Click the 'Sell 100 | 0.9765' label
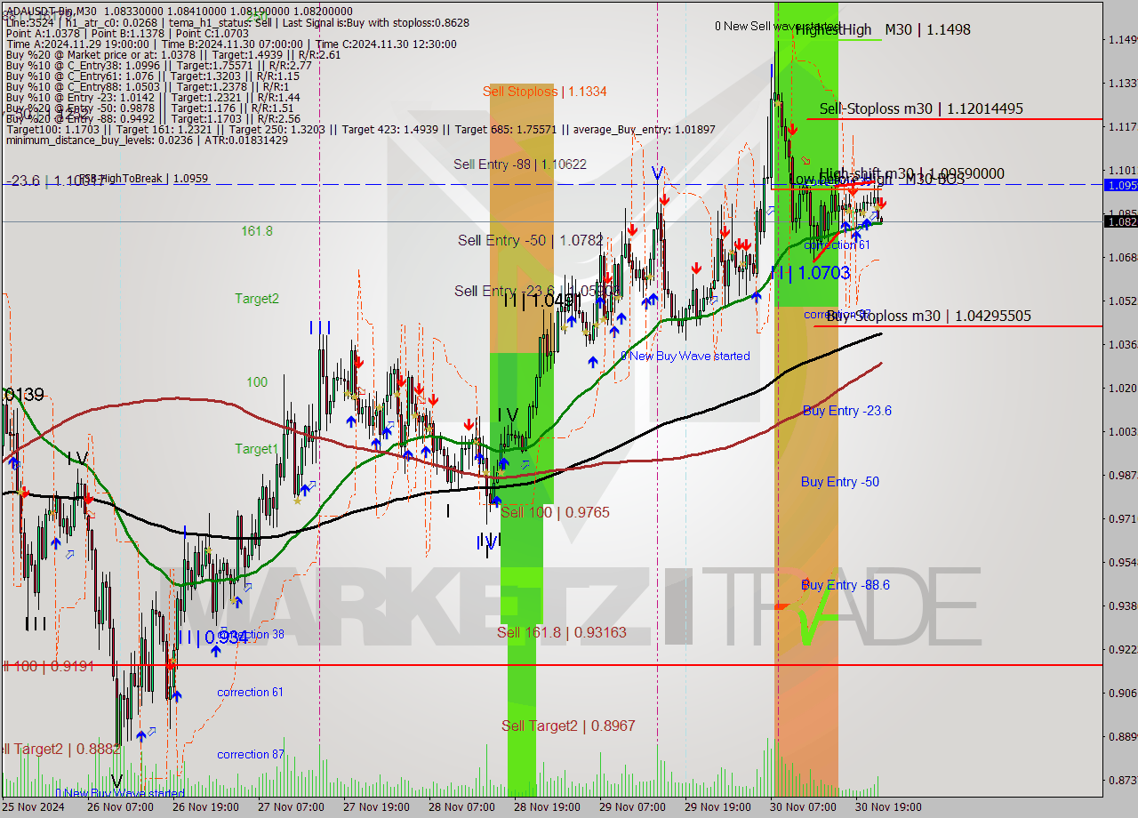Image resolution: width=1138 pixels, height=818 pixels. (x=555, y=512)
